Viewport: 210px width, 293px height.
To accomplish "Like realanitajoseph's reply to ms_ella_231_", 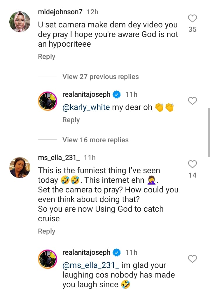I will (192, 259).
